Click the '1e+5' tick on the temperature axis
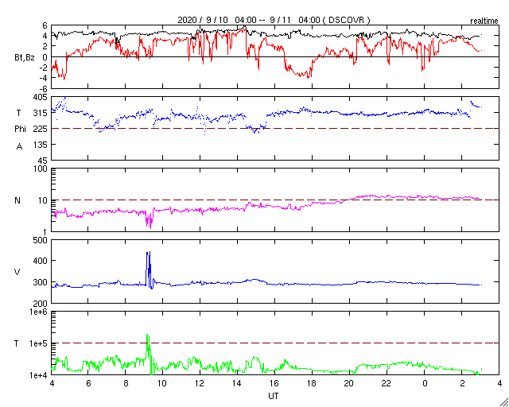This screenshot has width=509, height=407. (x=39, y=343)
